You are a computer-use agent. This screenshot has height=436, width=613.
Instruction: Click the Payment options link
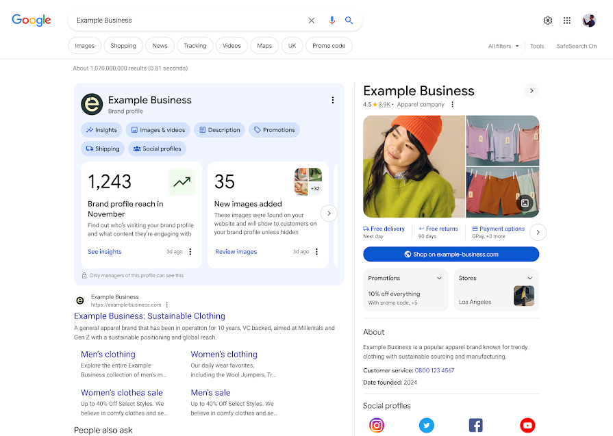click(x=499, y=229)
